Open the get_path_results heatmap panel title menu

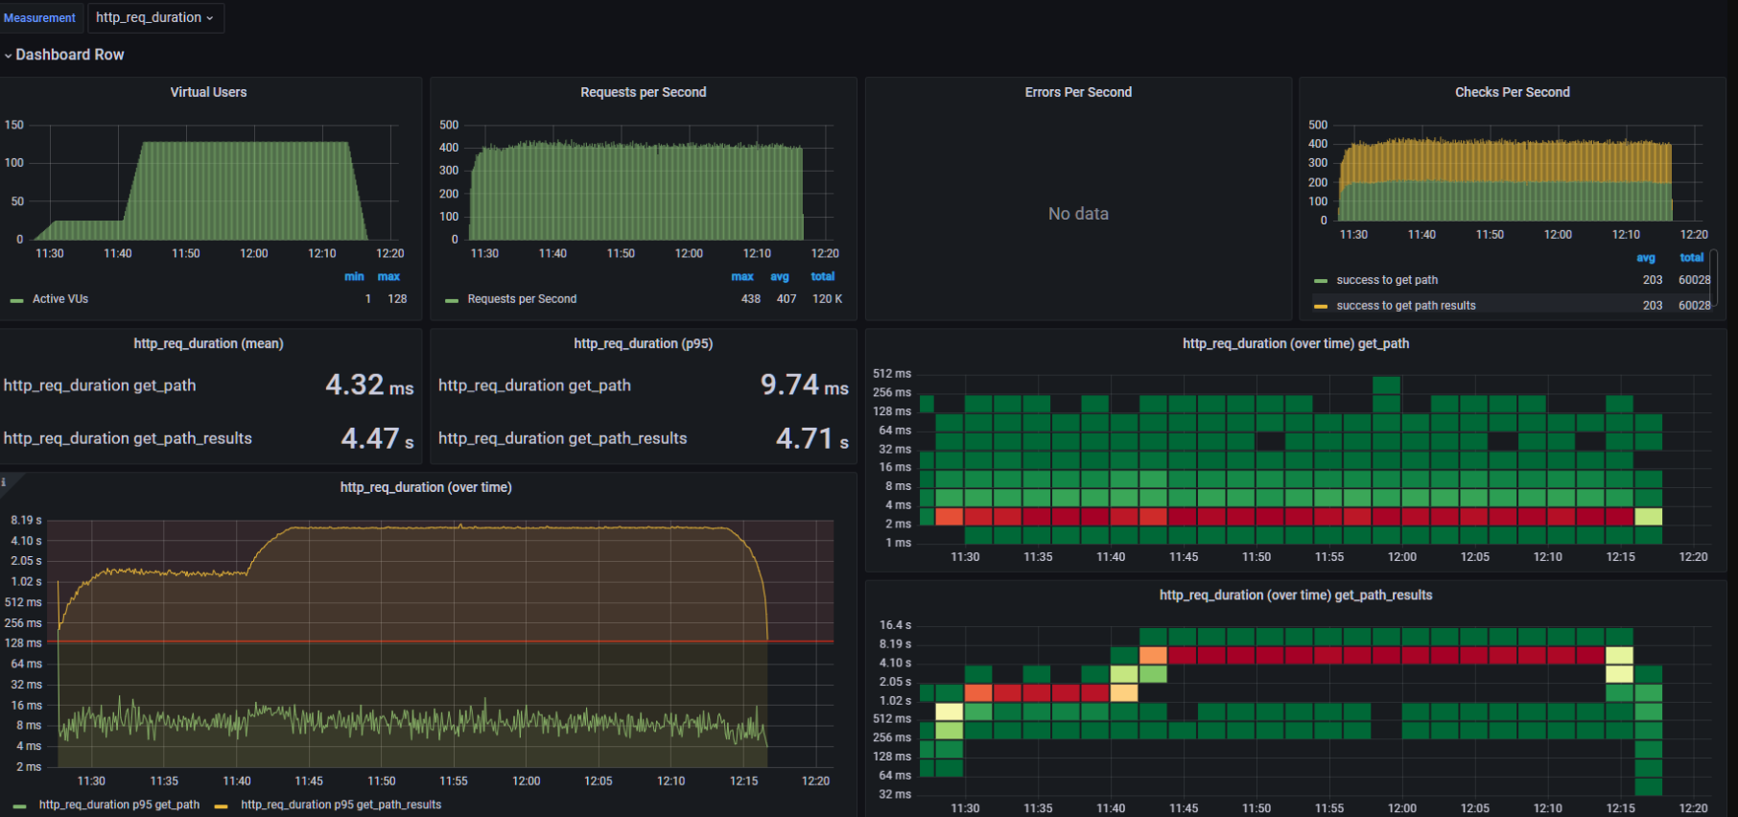[1296, 595]
